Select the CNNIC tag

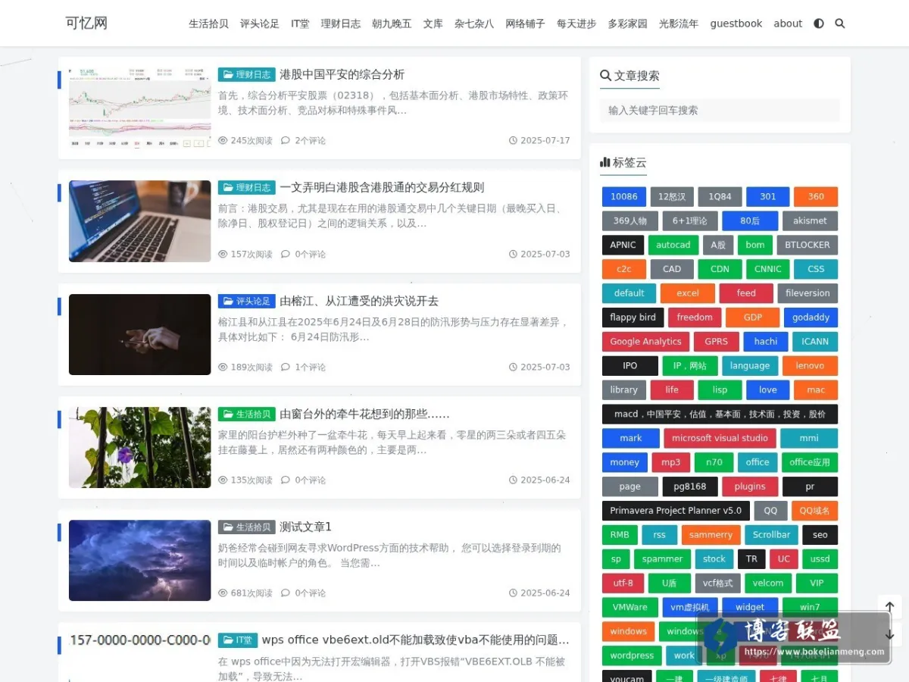[768, 269]
